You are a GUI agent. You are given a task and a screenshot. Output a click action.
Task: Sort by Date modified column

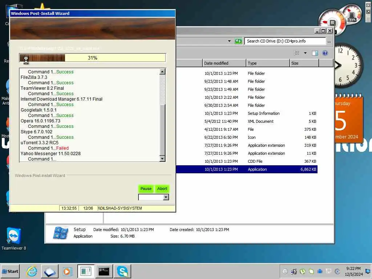(224, 63)
